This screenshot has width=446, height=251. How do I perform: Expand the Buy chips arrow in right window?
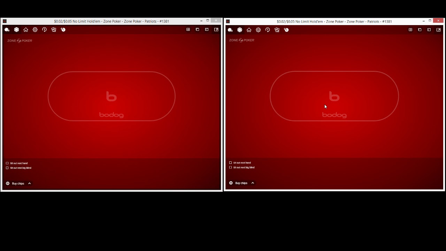[253, 183]
